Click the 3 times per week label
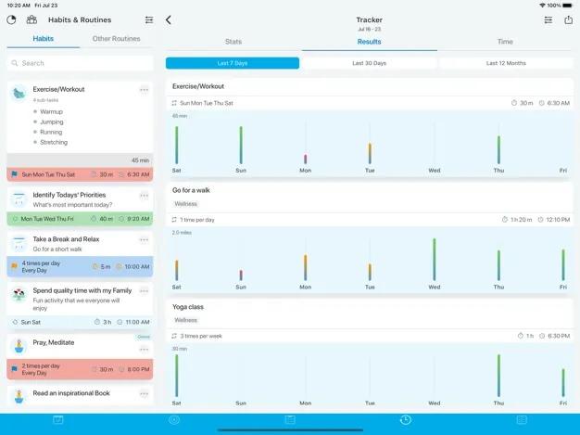580x435 pixels. pos(201,336)
